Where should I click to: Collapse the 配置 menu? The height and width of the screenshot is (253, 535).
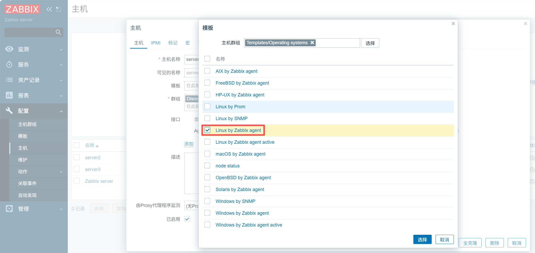tap(61, 111)
